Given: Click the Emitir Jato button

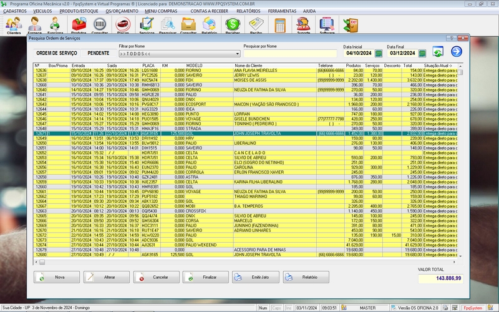Looking at the screenshot, I should (x=256, y=276).
